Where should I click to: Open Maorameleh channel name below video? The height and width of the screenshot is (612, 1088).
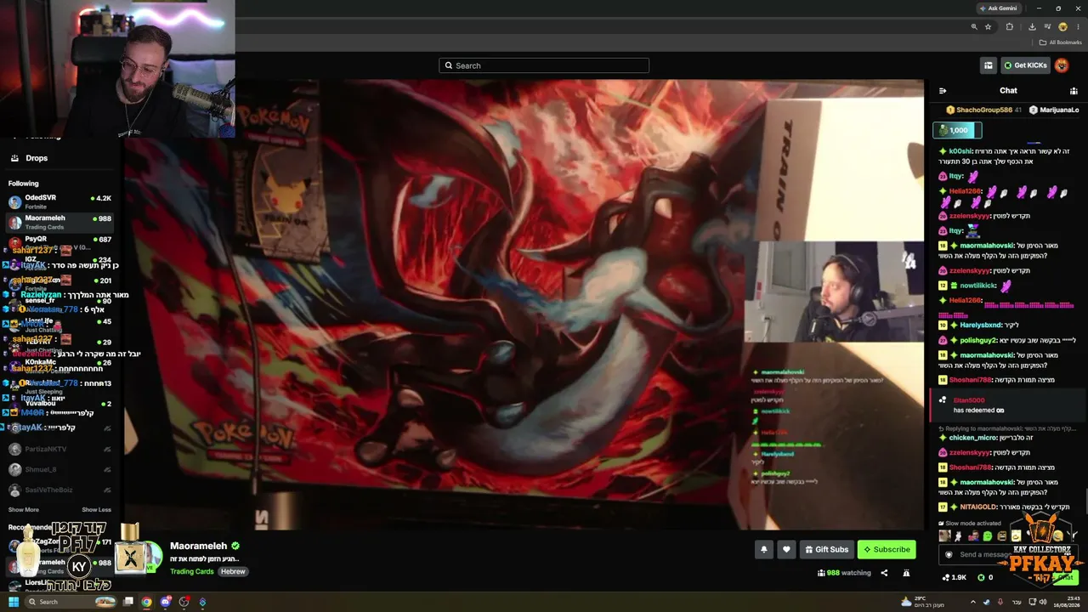pos(199,546)
